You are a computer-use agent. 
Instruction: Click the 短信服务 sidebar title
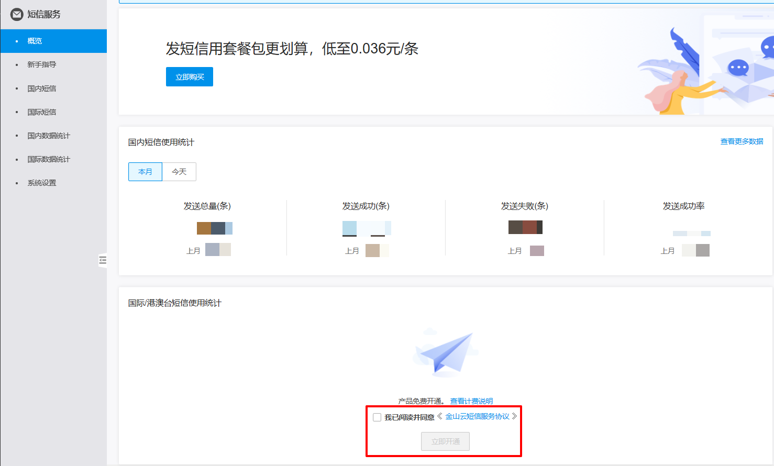tap(44, 15)
